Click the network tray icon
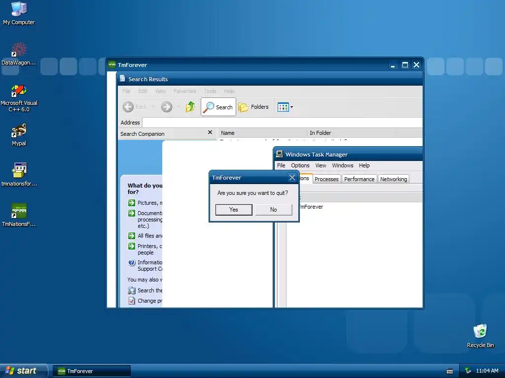The image size is (505, 378). point(468,371)
